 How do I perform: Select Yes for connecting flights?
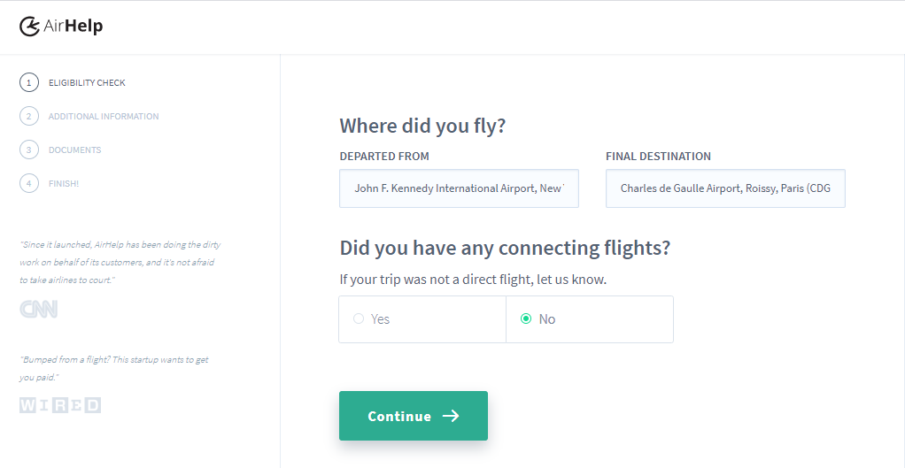tap(359, 318)
